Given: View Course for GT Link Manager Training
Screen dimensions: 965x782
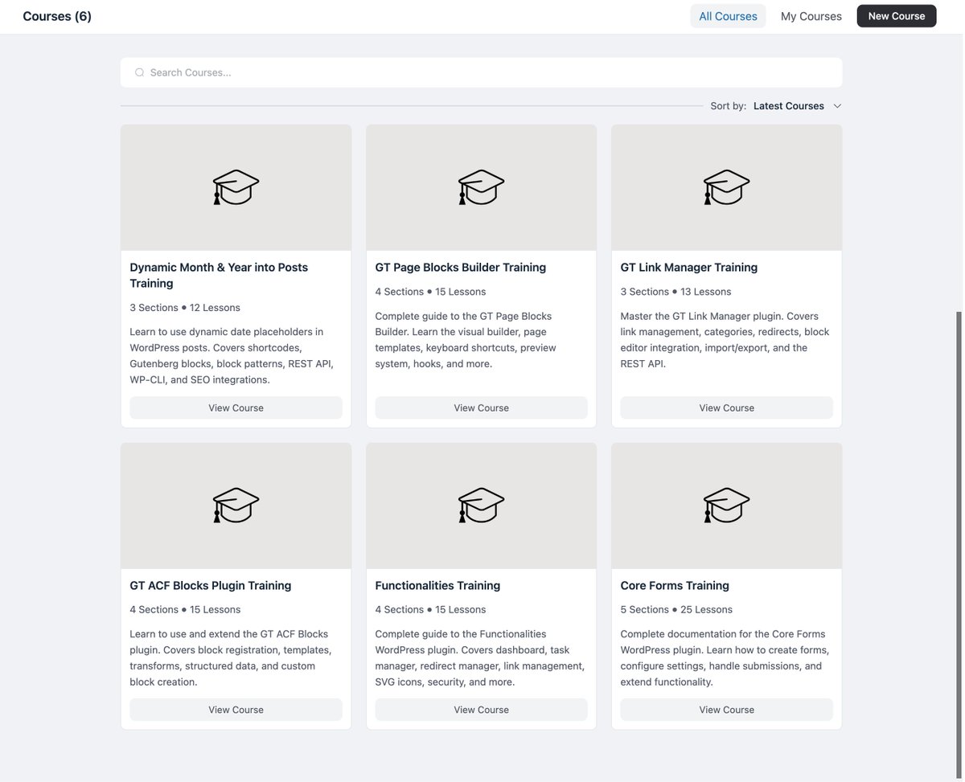Looking at the screenshot, I should click(x=726, y=407).
